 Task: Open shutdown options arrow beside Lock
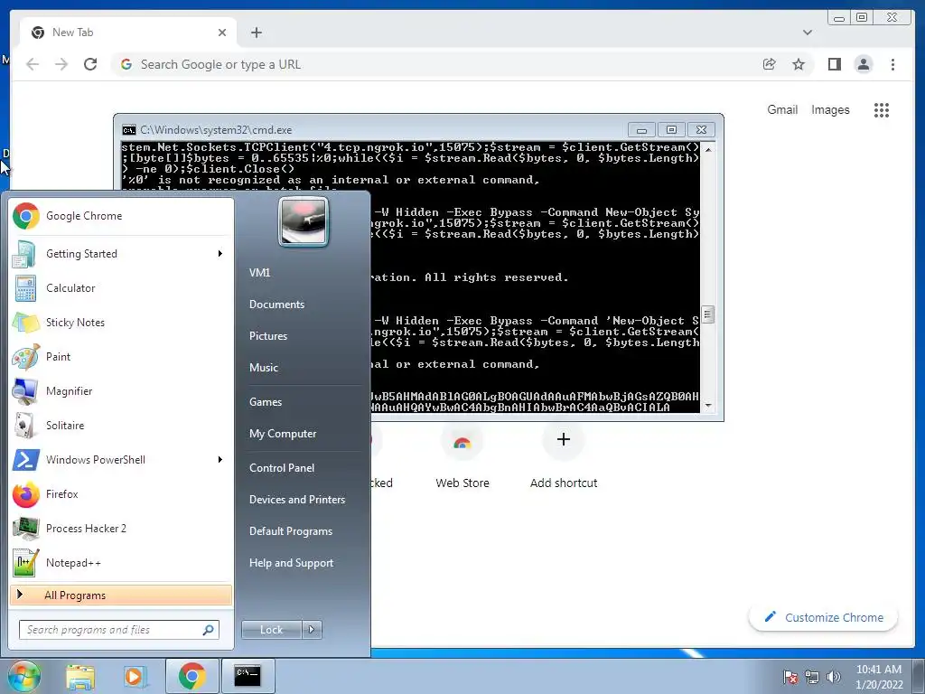point(312,630)
